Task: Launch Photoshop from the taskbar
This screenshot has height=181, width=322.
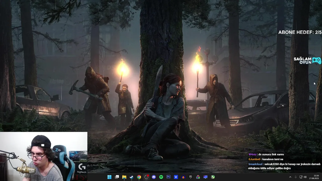Action: click(169, 177)
